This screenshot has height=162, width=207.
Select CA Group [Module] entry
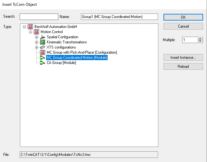pos(61,63)
